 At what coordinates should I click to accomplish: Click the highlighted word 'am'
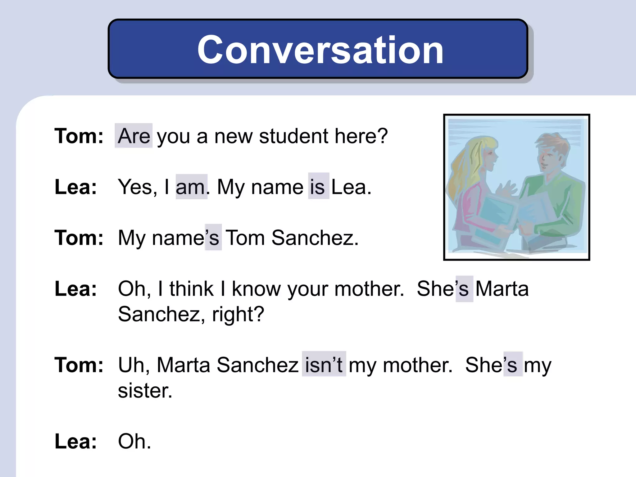pos(191,187)
